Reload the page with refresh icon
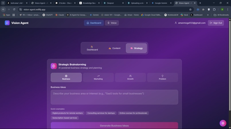Screen dimensions: 231x129 point(14,9)
